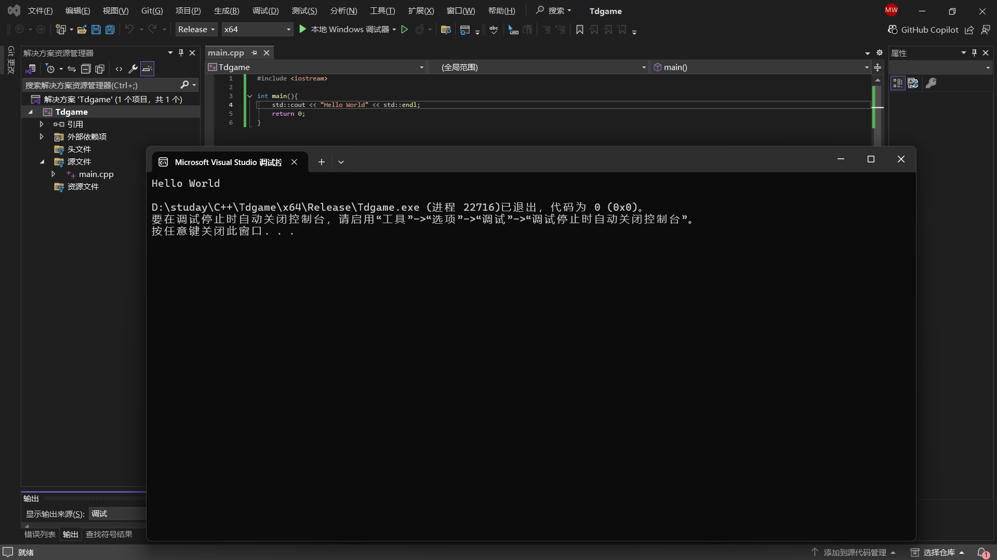Expand the 外部依赖项 tree node
Image resolution: width=997 pixels, height=560 pixels.
pyautogui.click(x=42, y=136)
